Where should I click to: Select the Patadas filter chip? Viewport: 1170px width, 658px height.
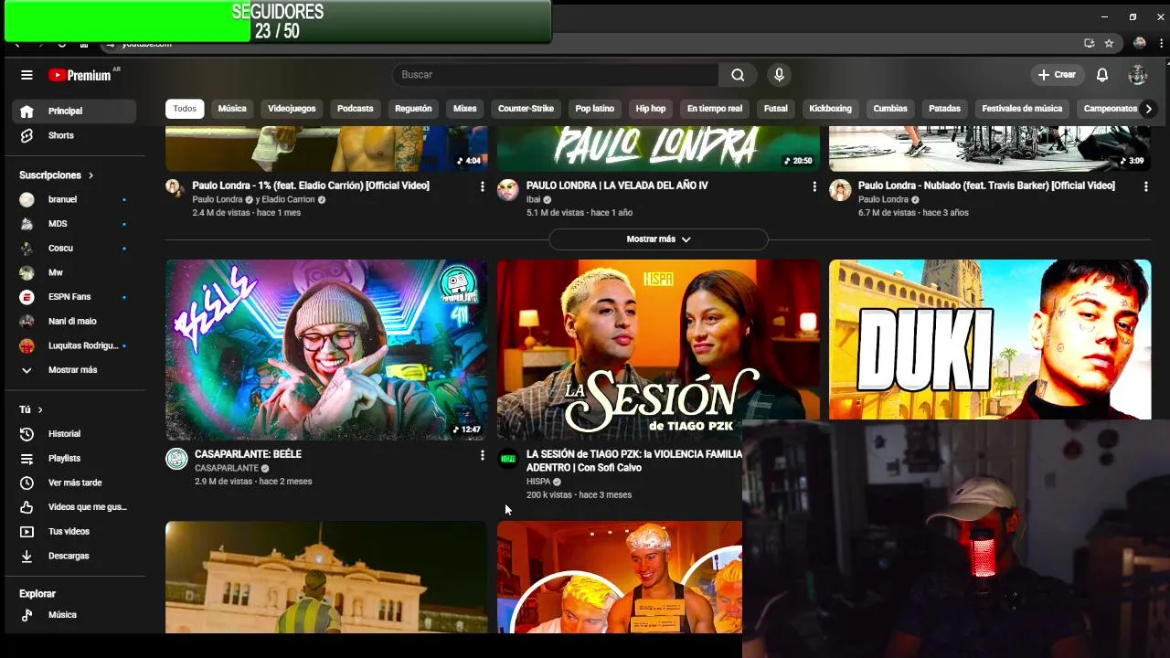tap(945, 109)
